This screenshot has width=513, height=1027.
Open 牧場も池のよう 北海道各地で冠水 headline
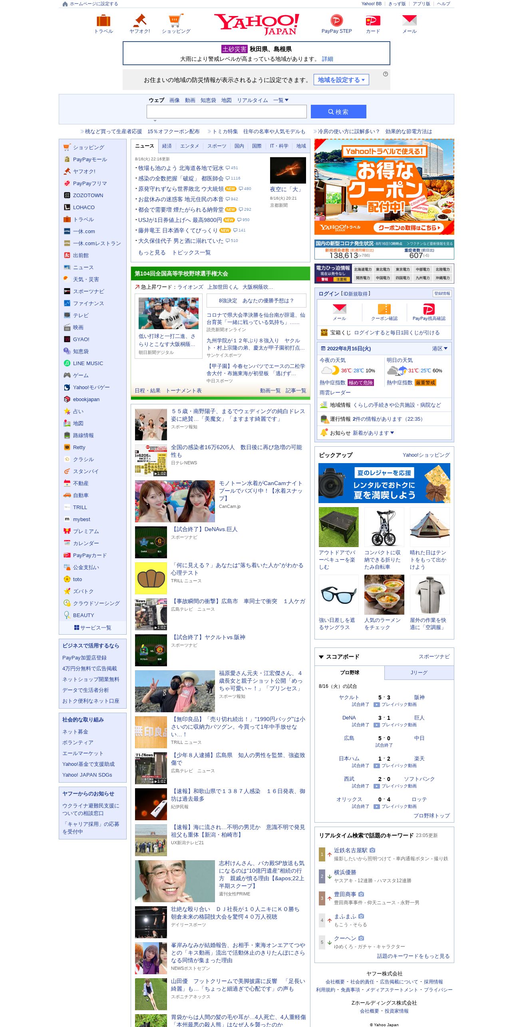coord(181,168)
